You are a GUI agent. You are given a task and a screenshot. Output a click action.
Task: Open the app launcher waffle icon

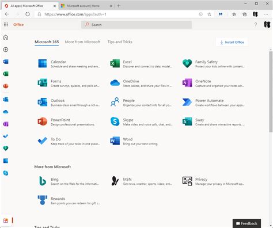tap(6, 25)
